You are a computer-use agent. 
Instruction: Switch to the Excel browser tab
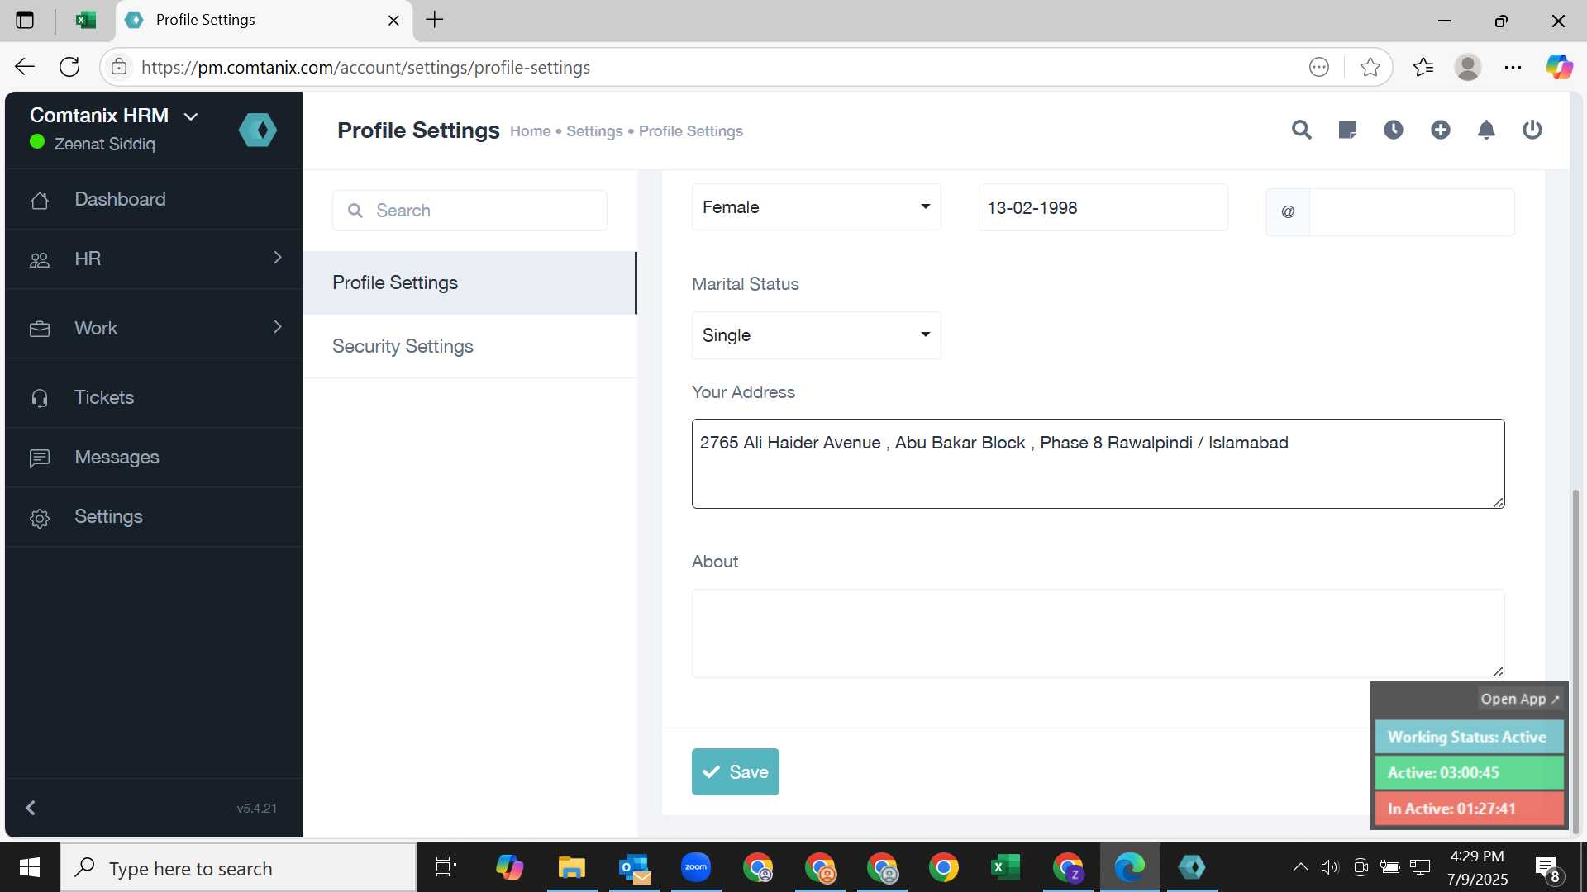85,20
